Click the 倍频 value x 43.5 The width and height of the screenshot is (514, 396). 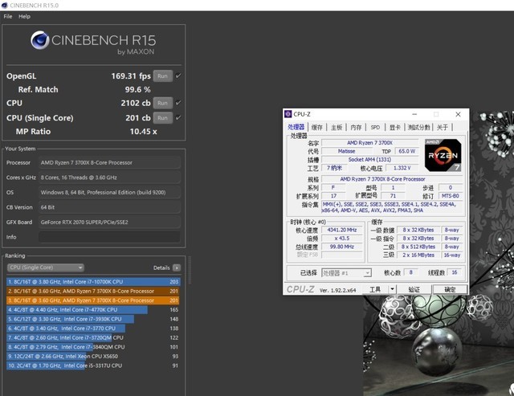[x=342, y=239]
